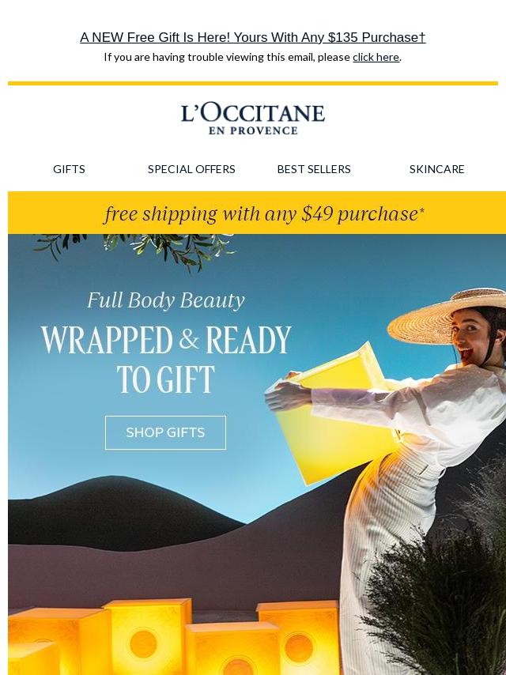Click the yellow divider line above logo

click(253, 84)
